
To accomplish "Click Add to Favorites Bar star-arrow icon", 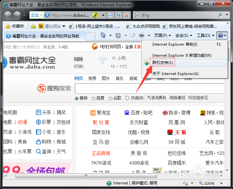I will pos(33,26).
